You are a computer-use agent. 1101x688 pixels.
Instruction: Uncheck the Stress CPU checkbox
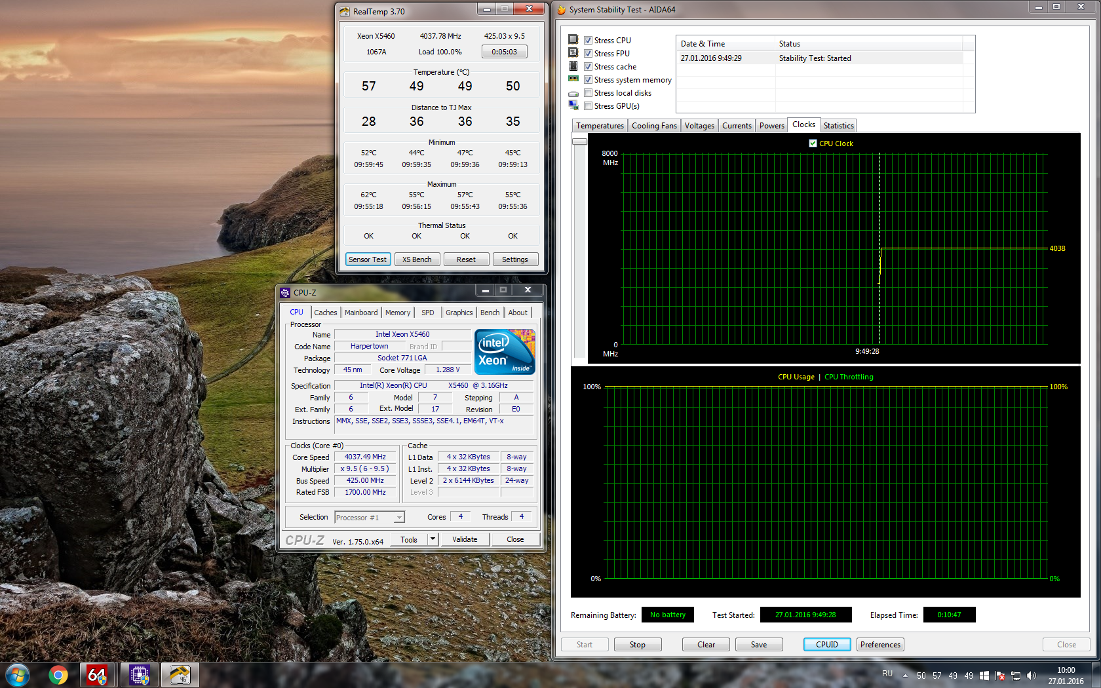(588, 40)
